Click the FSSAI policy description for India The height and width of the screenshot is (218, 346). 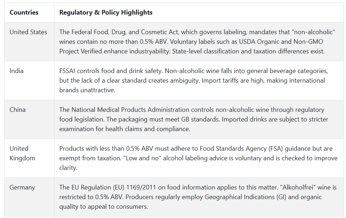click(194, 81)
